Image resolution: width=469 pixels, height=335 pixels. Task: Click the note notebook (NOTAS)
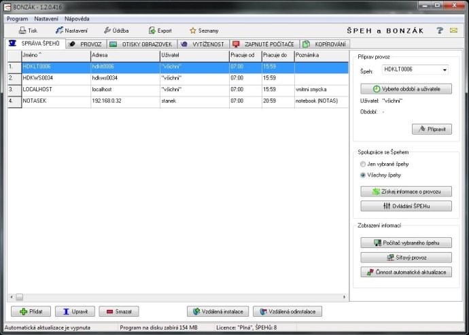pyautogui.click(x=317, y=101)
